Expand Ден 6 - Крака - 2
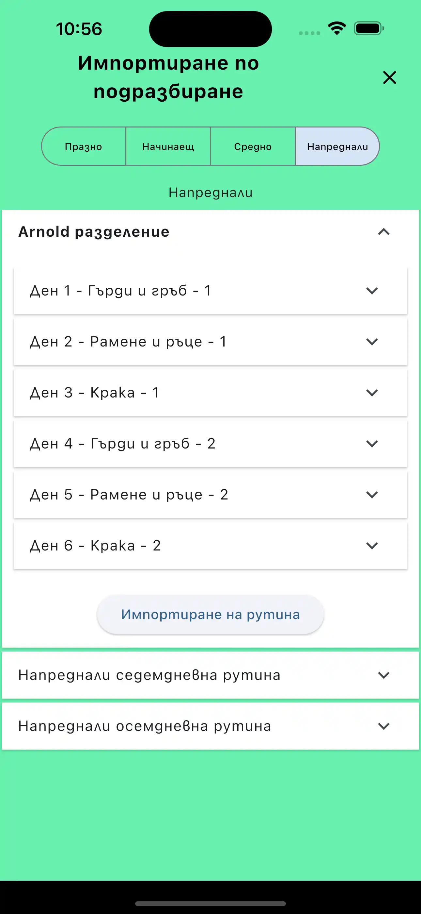The height and width of the screenshot is (914, 421). tap(372, 546)
